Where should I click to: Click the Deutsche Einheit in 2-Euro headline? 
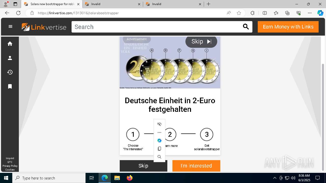pos(170,105)
